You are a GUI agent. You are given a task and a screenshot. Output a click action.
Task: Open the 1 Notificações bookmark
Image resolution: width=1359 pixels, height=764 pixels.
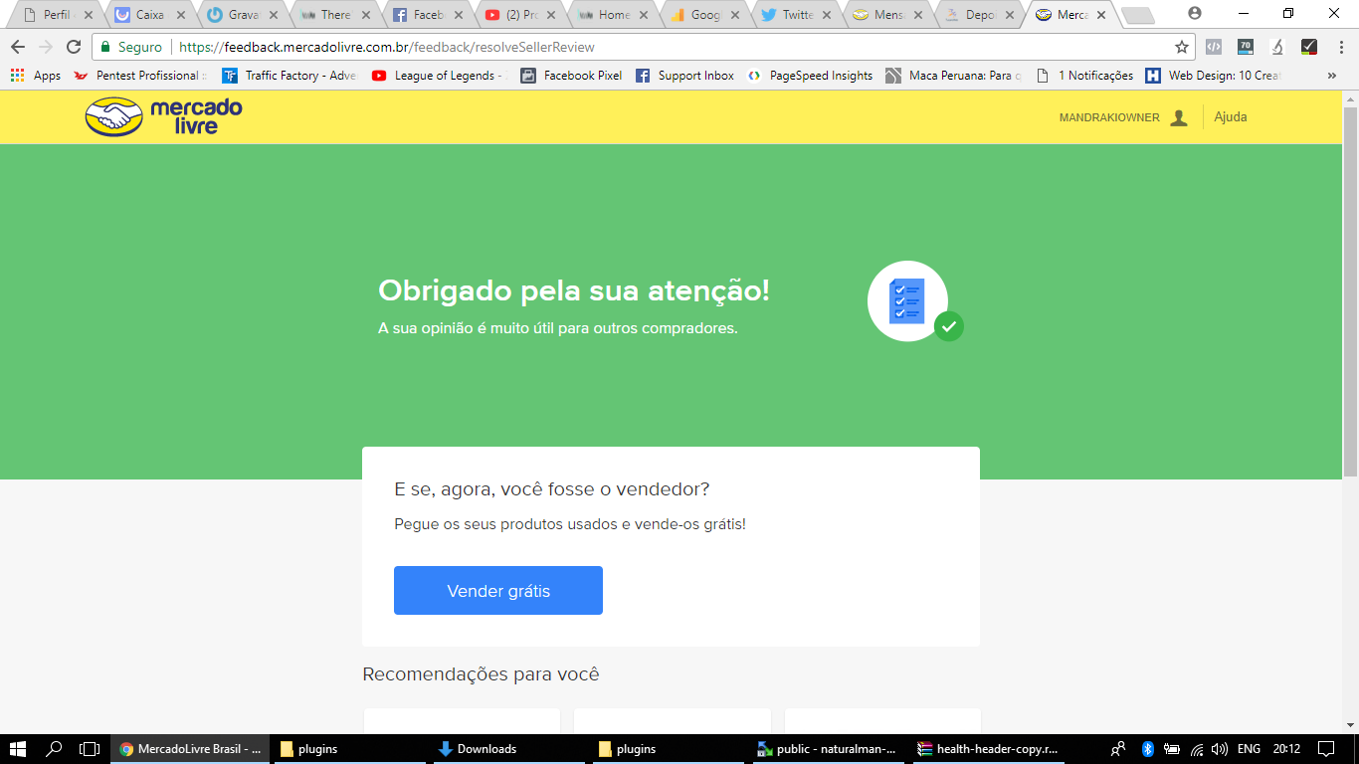(1083, 76)
